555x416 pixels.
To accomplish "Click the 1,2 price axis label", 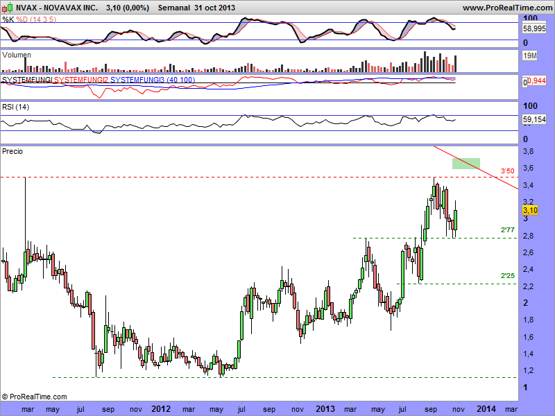I will (x=528, y=370).
